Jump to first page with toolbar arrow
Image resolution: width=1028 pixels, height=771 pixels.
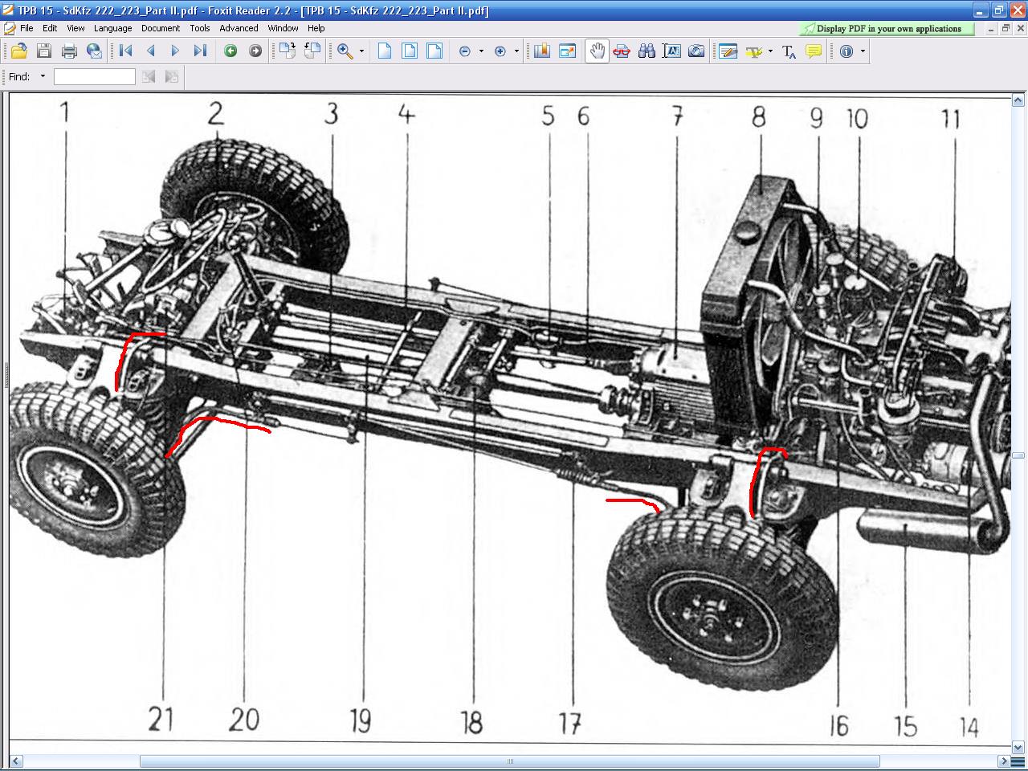click(126, 51)
